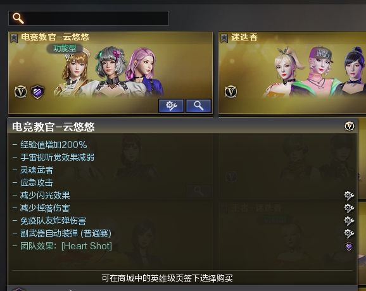Click shield icon beside 团队效果 Heart Shot
Image resolution: width=366 pixels, height=291 pixels.
[x=349, y=246]
